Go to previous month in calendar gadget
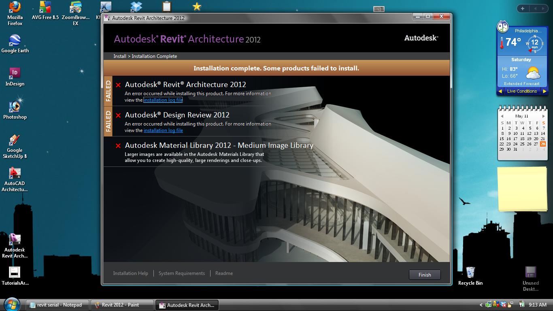 pos(502,116)
